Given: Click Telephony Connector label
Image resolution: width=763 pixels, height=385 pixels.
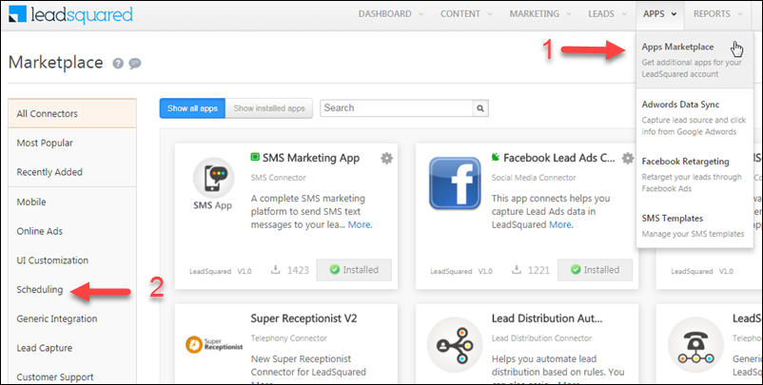Looking at the screenshot, I should coord(289,338).
